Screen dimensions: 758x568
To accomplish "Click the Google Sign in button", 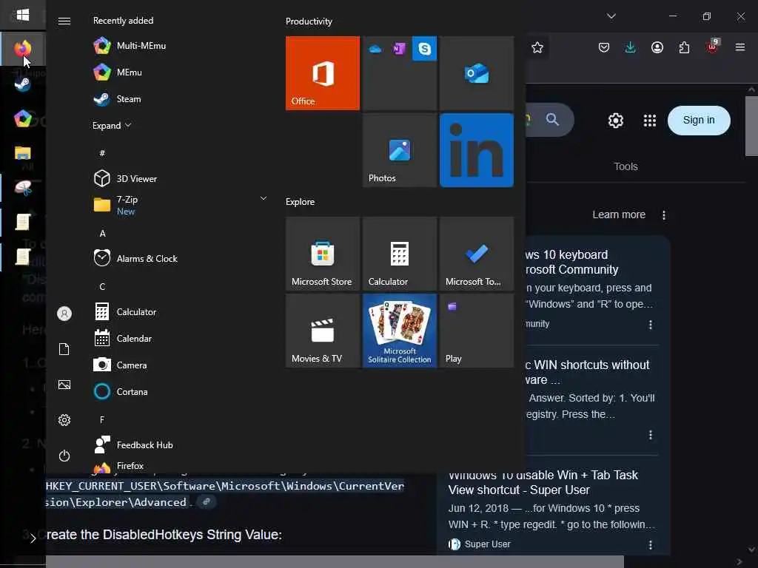I will [699, 121].
